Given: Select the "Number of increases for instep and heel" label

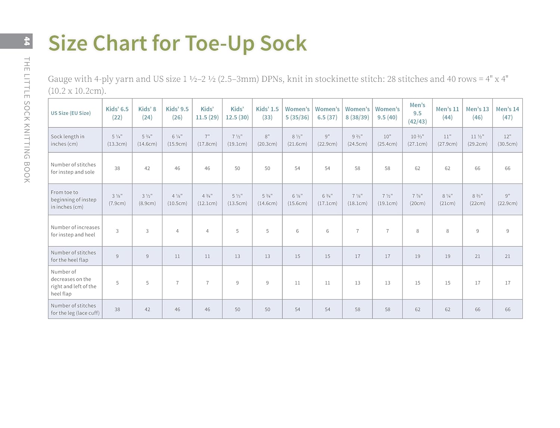Looking at the screenshot, I should click(75, 231).
